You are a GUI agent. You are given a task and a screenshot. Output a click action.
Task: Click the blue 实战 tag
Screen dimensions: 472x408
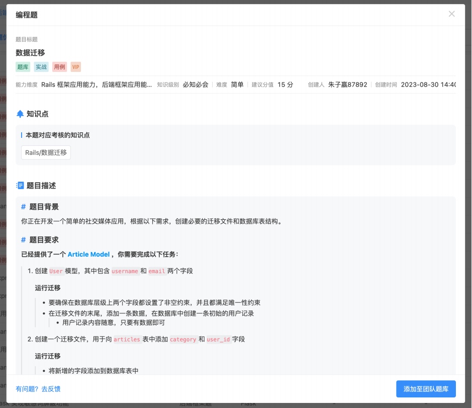(x=41, y=67)
